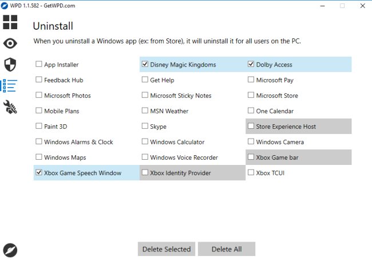Check Microsoft Sticky Notes checkbox
This screenshot has width=372, height=260.
tap(145, 95)
